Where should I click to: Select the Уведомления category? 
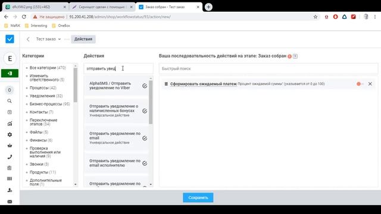click(x=46, y=96)
